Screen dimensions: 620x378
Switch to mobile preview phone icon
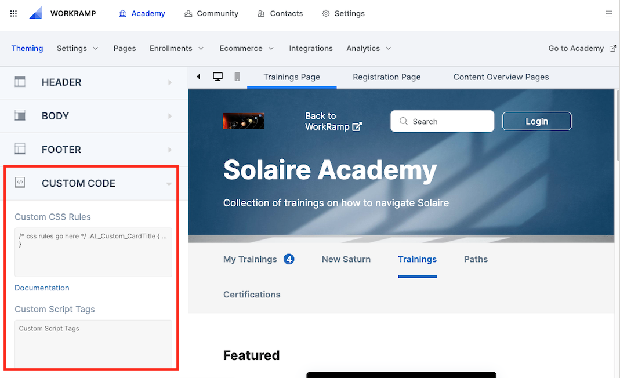click(237, 77)
